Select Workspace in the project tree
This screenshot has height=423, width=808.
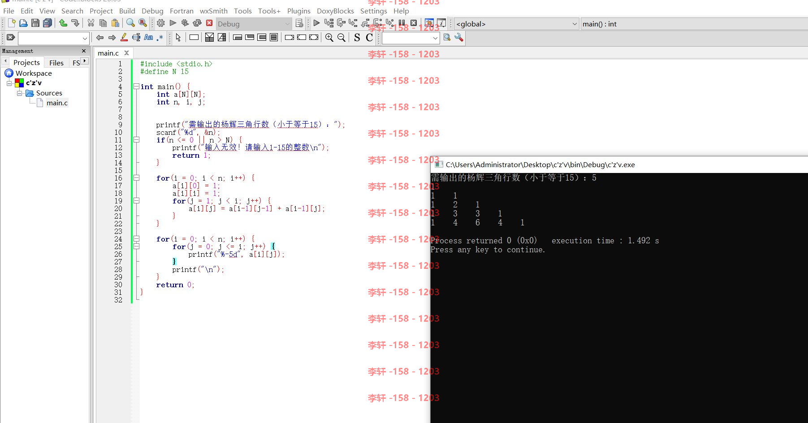34,73
